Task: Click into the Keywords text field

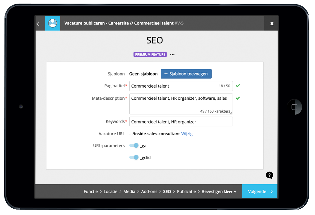Action: point(181,122)
